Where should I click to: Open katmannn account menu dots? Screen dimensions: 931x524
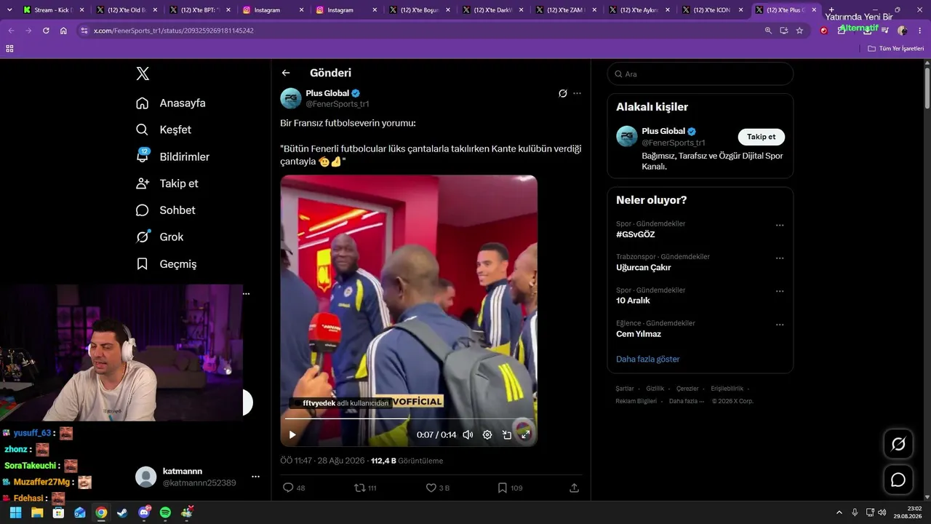coord(255,477)
